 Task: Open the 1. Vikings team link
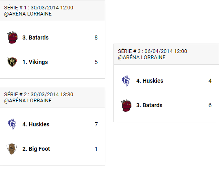tap(35, 62)
